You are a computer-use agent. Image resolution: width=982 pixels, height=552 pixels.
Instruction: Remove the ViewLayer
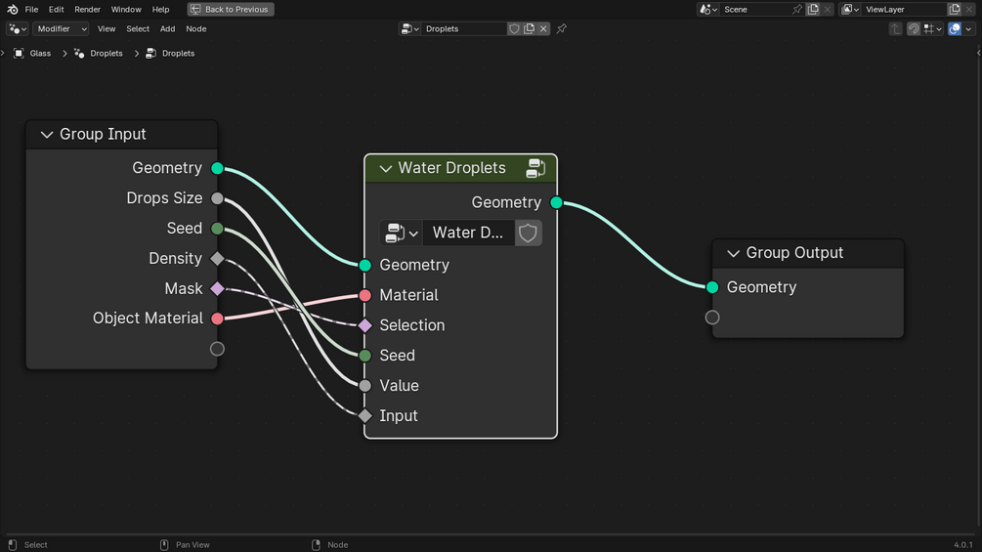(x=969, y=10)
